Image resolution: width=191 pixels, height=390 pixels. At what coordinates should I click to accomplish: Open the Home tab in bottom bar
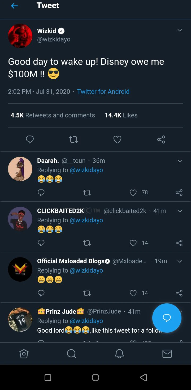click(x=24, y=354)
